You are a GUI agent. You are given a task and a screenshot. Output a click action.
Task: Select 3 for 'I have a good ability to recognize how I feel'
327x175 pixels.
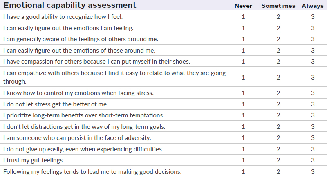click(x=313, y=17)
